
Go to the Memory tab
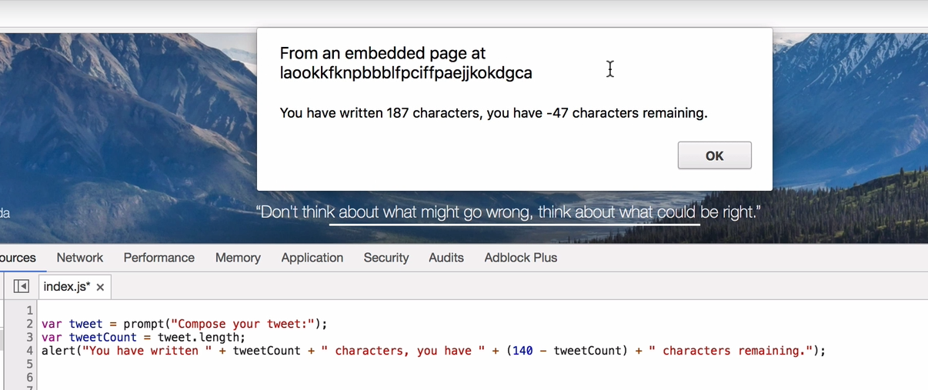(x=238, y=258)
